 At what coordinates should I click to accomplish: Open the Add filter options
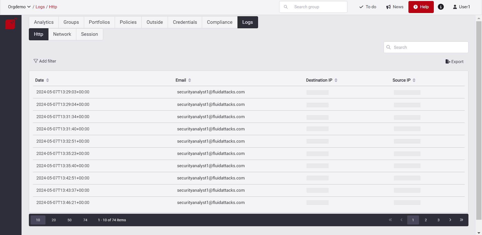pyautogui.click(x=45, y=61)
